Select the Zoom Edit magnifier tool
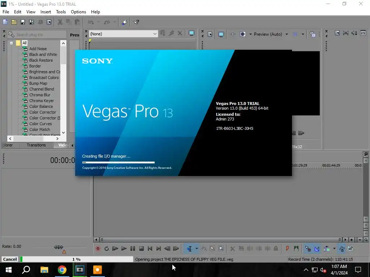The image size is (370, 277). pyautogui.click(x=221, y=249)
